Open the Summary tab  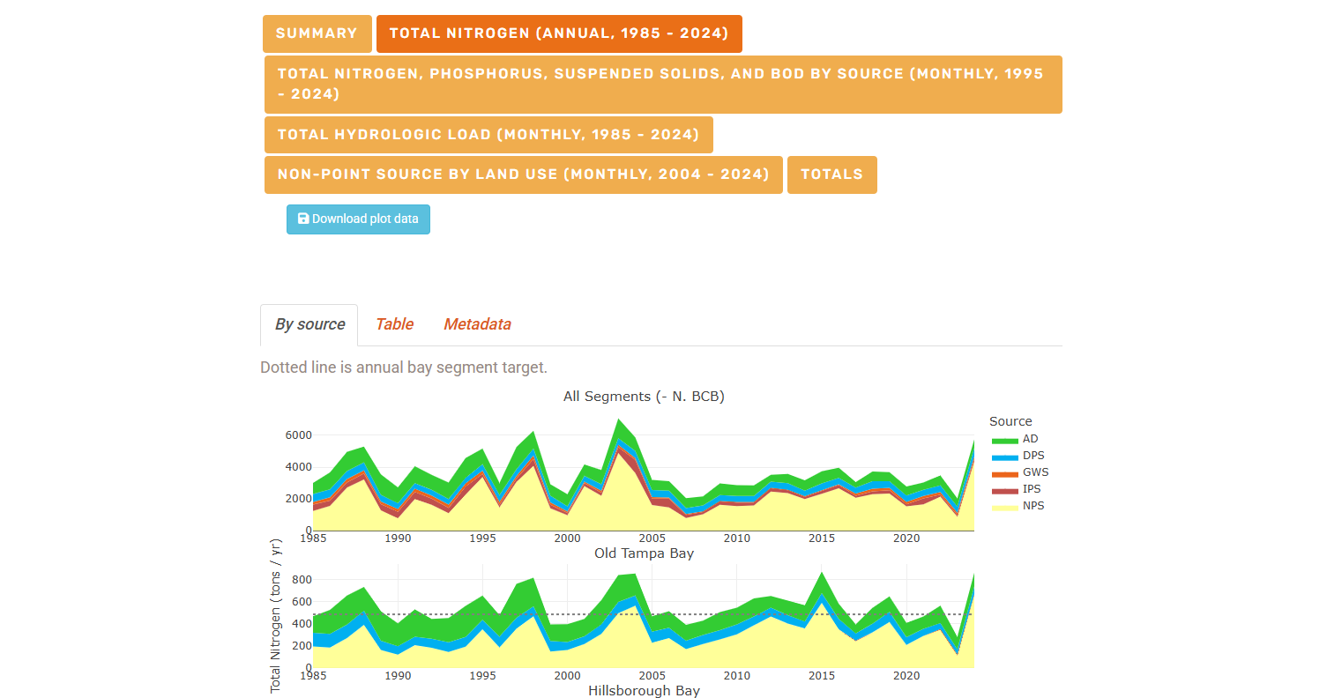(317, 33)
